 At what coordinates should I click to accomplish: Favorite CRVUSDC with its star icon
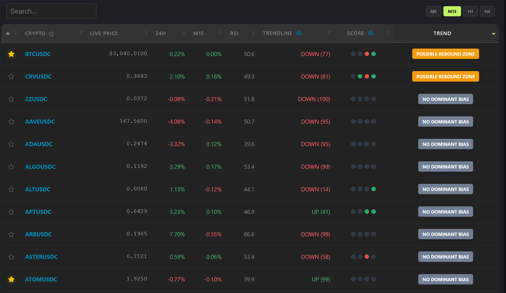tap(11, 76)
